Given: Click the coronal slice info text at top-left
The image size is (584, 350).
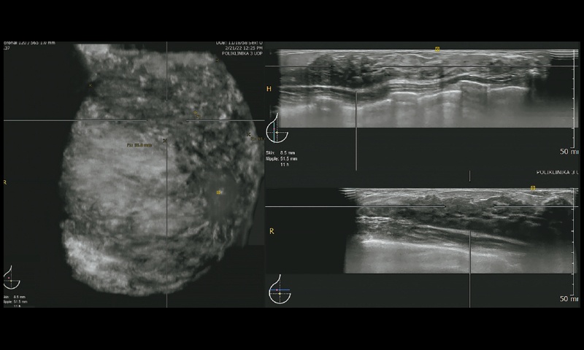Looking at the screenshot, I should [29, 43].
